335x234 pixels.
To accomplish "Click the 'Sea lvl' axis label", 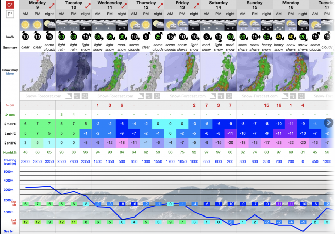I will coord(9,231).
